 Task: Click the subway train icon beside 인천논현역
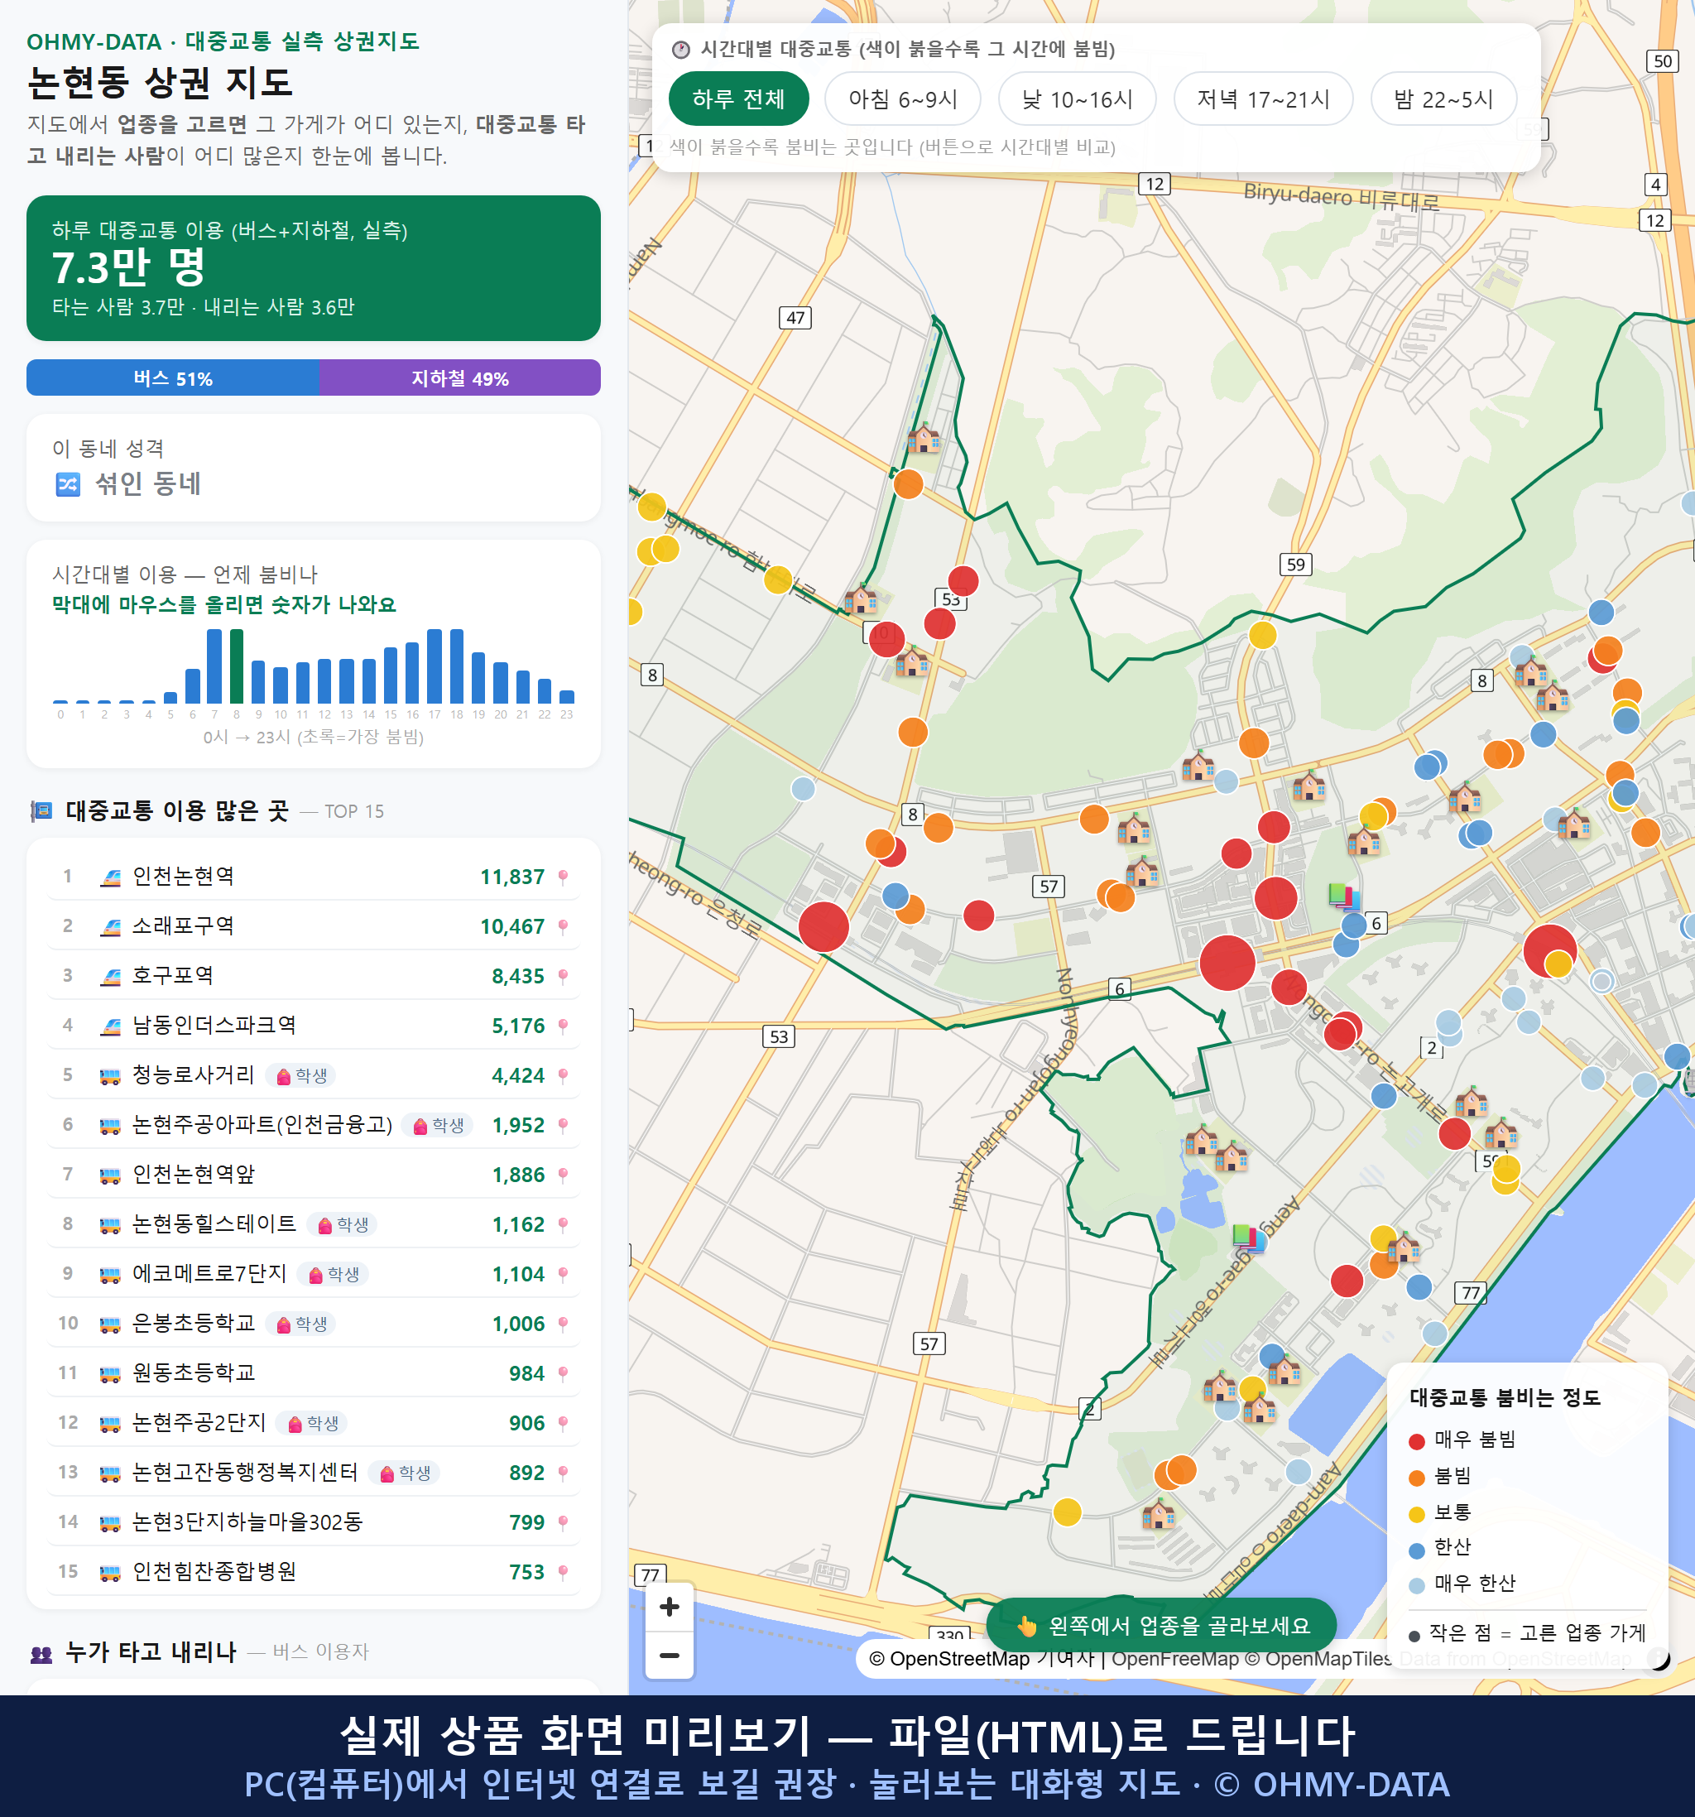click(111, 877)
